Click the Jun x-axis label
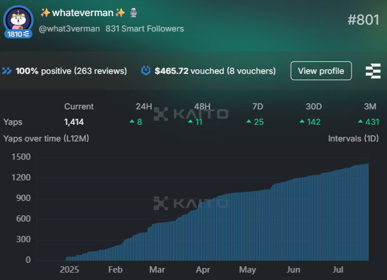Screen dimensions: 387x280 point(294,270)
